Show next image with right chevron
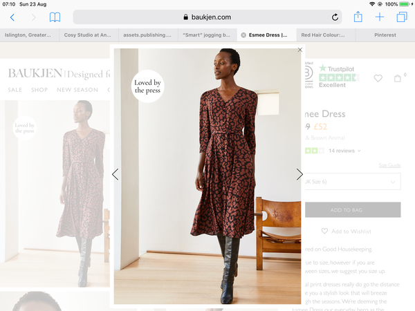 [x=299, y=174]
